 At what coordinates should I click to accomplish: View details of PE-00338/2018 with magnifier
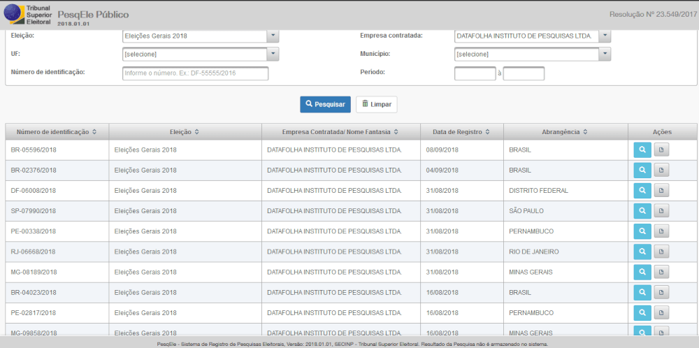[x=642, y=231]
